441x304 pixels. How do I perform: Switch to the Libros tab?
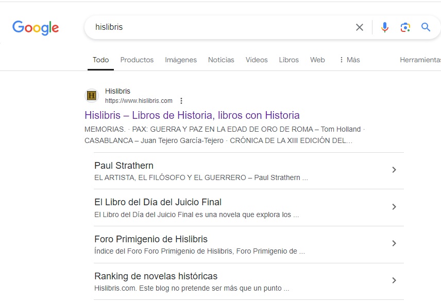289,60
